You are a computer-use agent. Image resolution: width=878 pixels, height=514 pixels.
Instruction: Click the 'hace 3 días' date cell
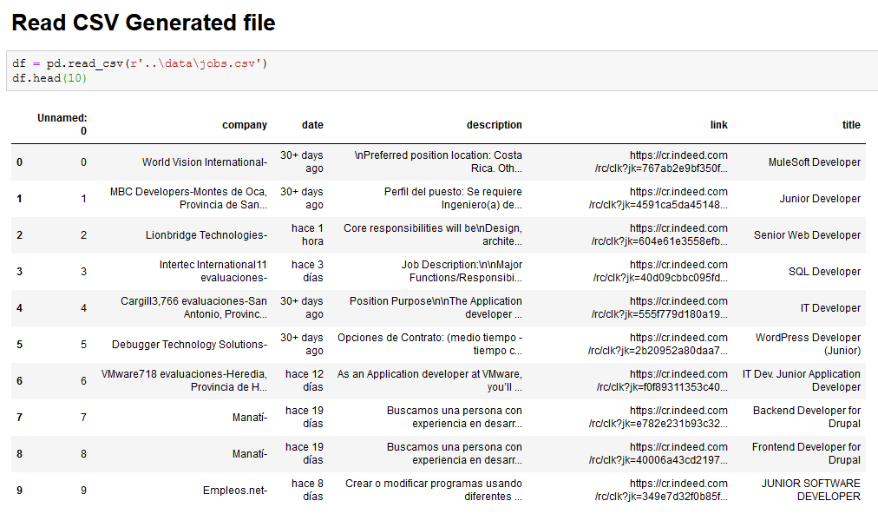pos(307,271)
